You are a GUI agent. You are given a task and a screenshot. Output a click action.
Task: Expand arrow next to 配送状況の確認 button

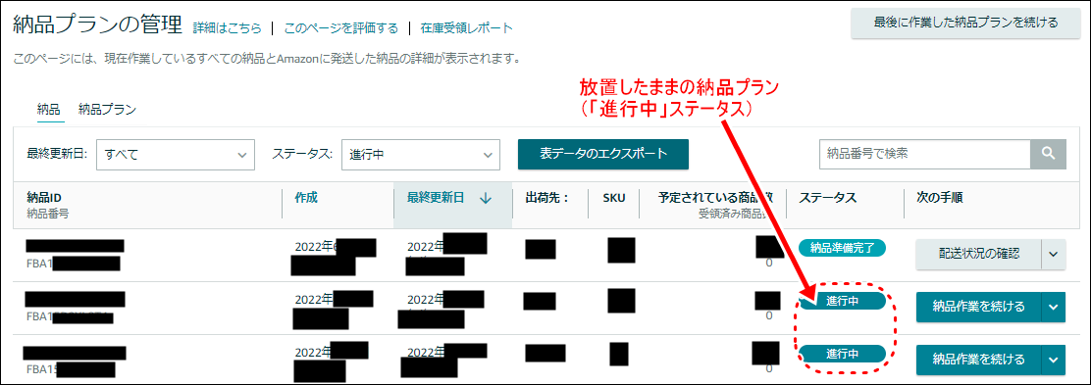(x=1054, y=255)
